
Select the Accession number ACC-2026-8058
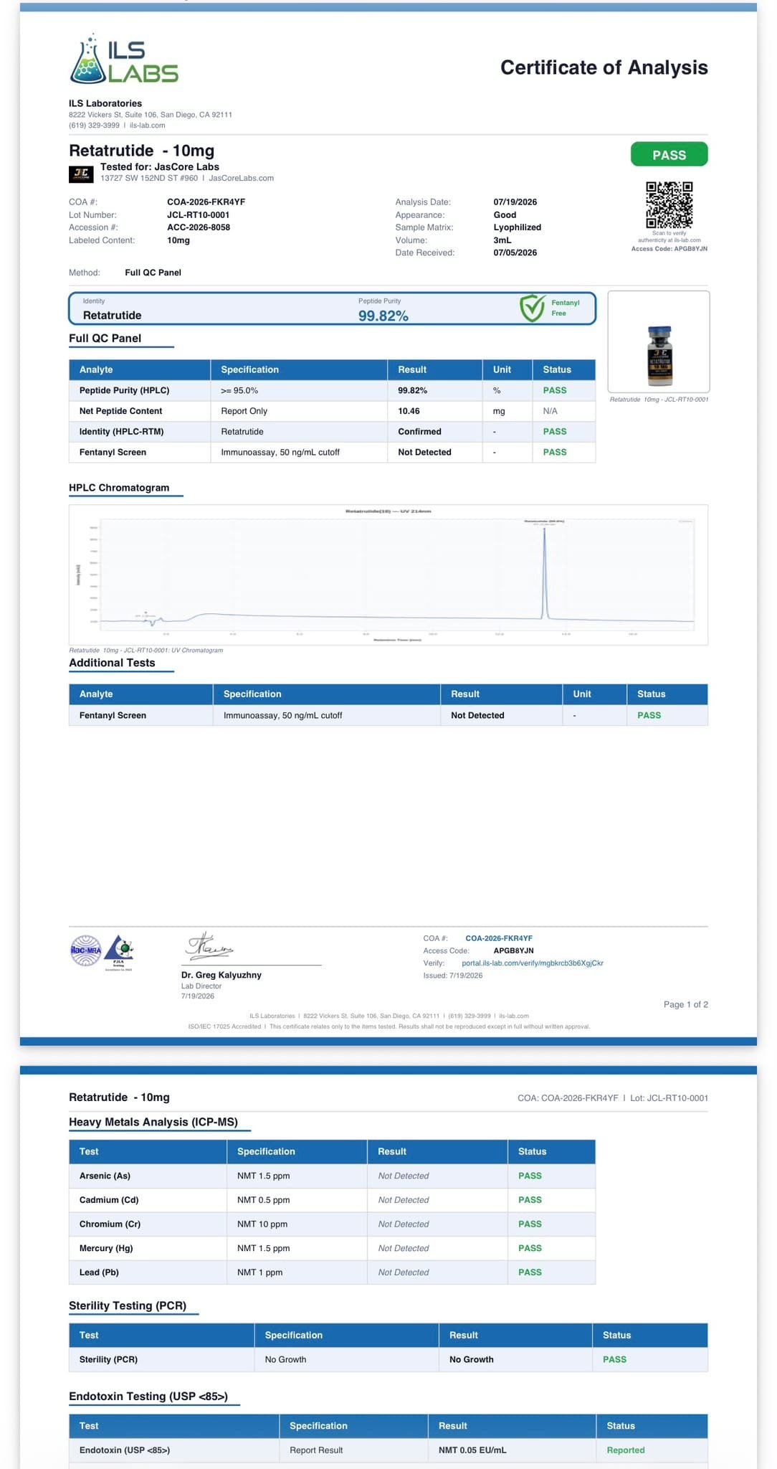[199, 227]
